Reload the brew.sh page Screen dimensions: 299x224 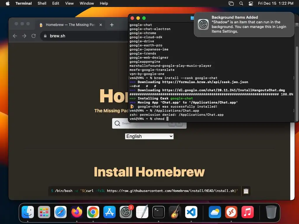coord(34,36)
